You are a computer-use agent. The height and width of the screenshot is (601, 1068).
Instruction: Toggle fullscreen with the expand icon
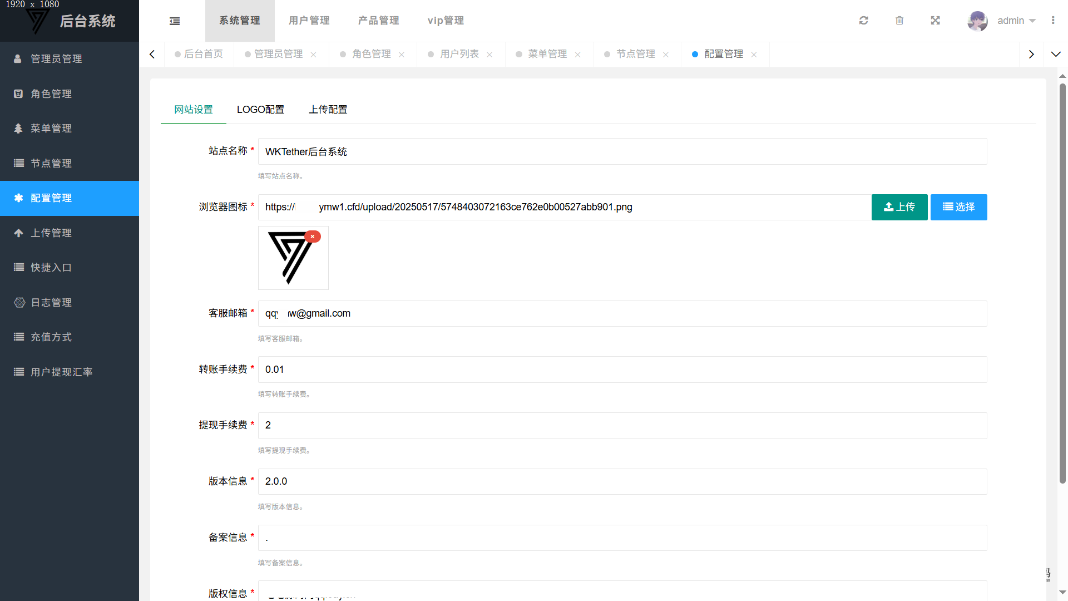[935, 21]
